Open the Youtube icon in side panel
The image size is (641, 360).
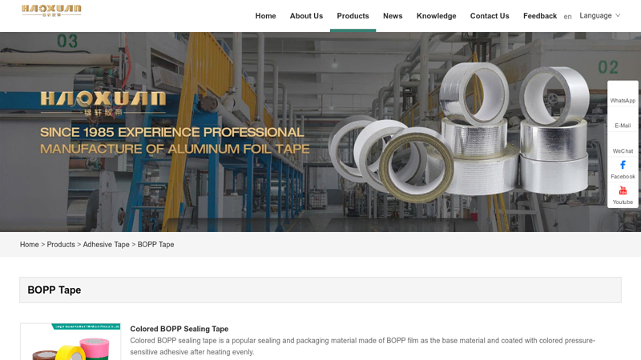623,190
